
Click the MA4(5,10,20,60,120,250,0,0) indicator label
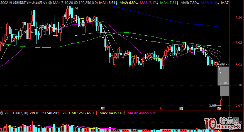[75, 3]
